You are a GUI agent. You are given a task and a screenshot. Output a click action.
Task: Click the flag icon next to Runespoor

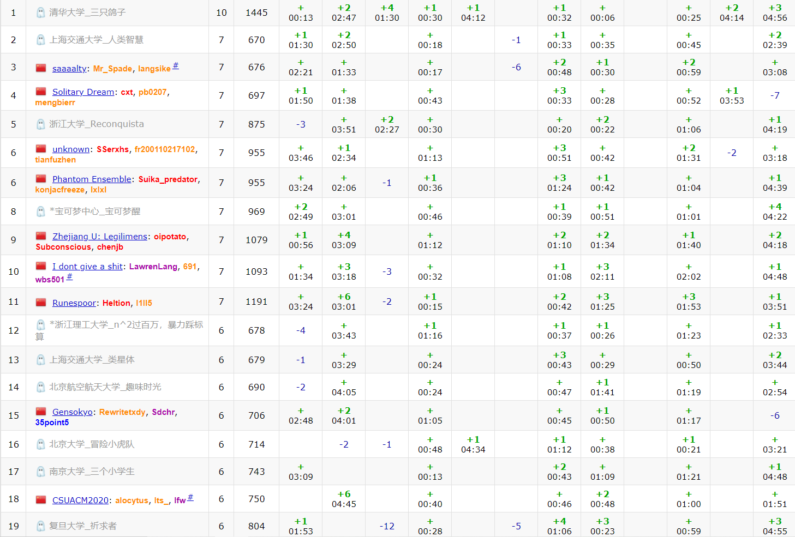[x=41, y=303]
